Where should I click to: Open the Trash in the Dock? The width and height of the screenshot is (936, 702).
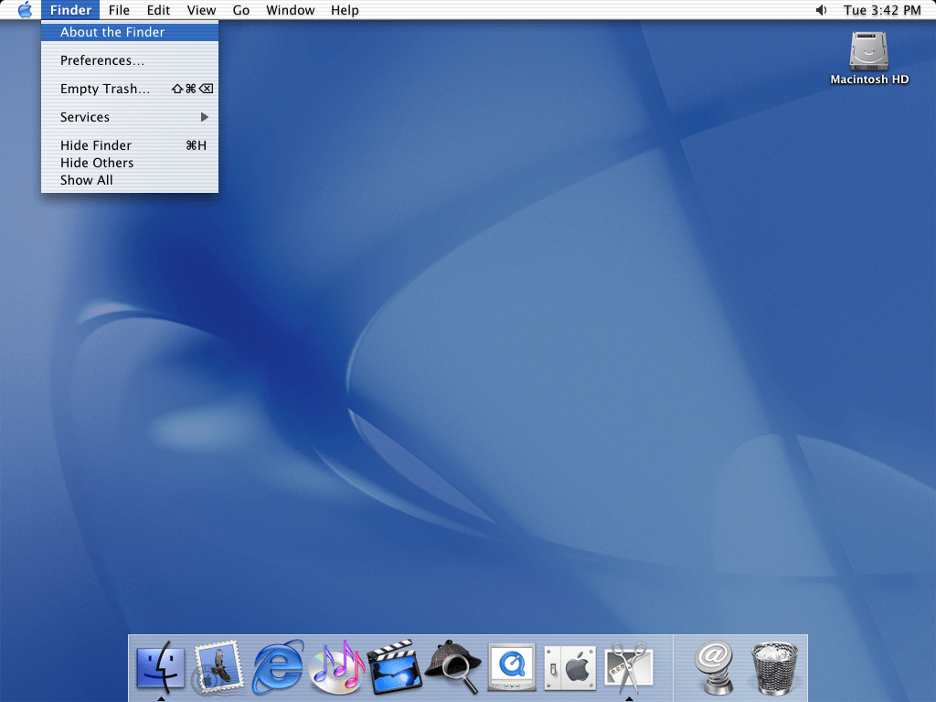(x=775, y=668)
